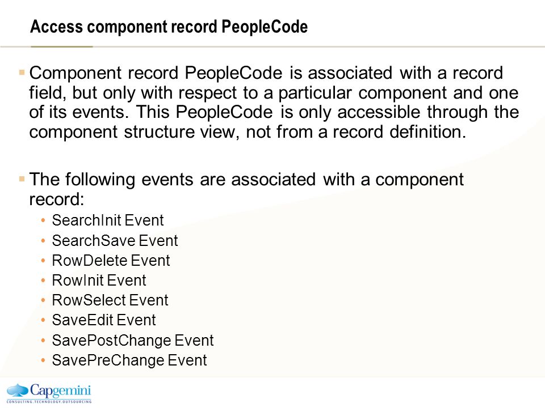Screen dimensions: 545x408
Task: Click the first paragraph about Component record PeopleCode
Action: (274, 103)
